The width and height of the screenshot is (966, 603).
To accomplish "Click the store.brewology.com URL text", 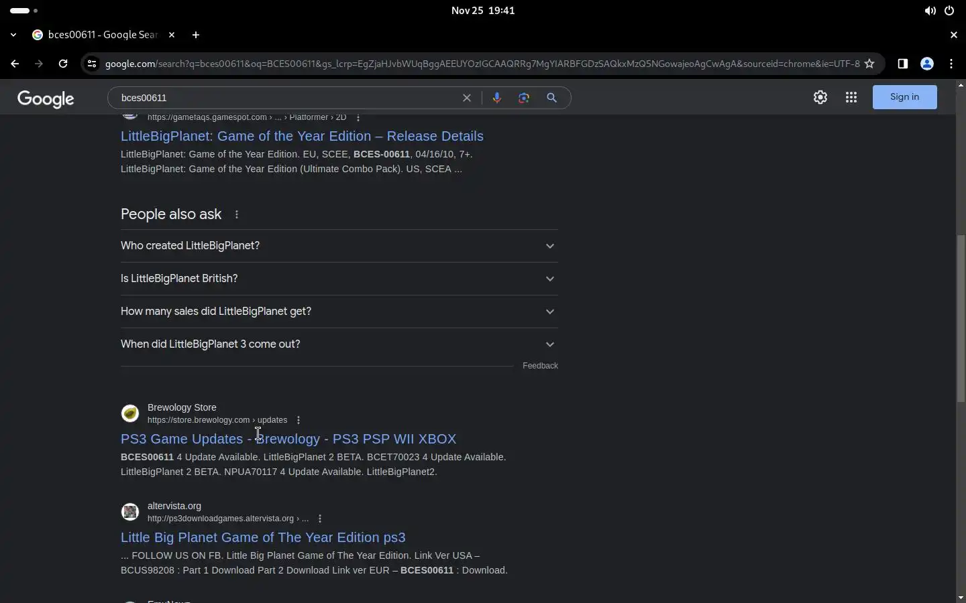I will 217,420.
